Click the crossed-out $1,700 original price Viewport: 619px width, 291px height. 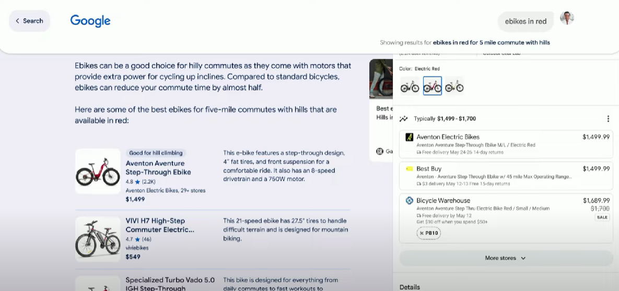[x=600, y=208]
